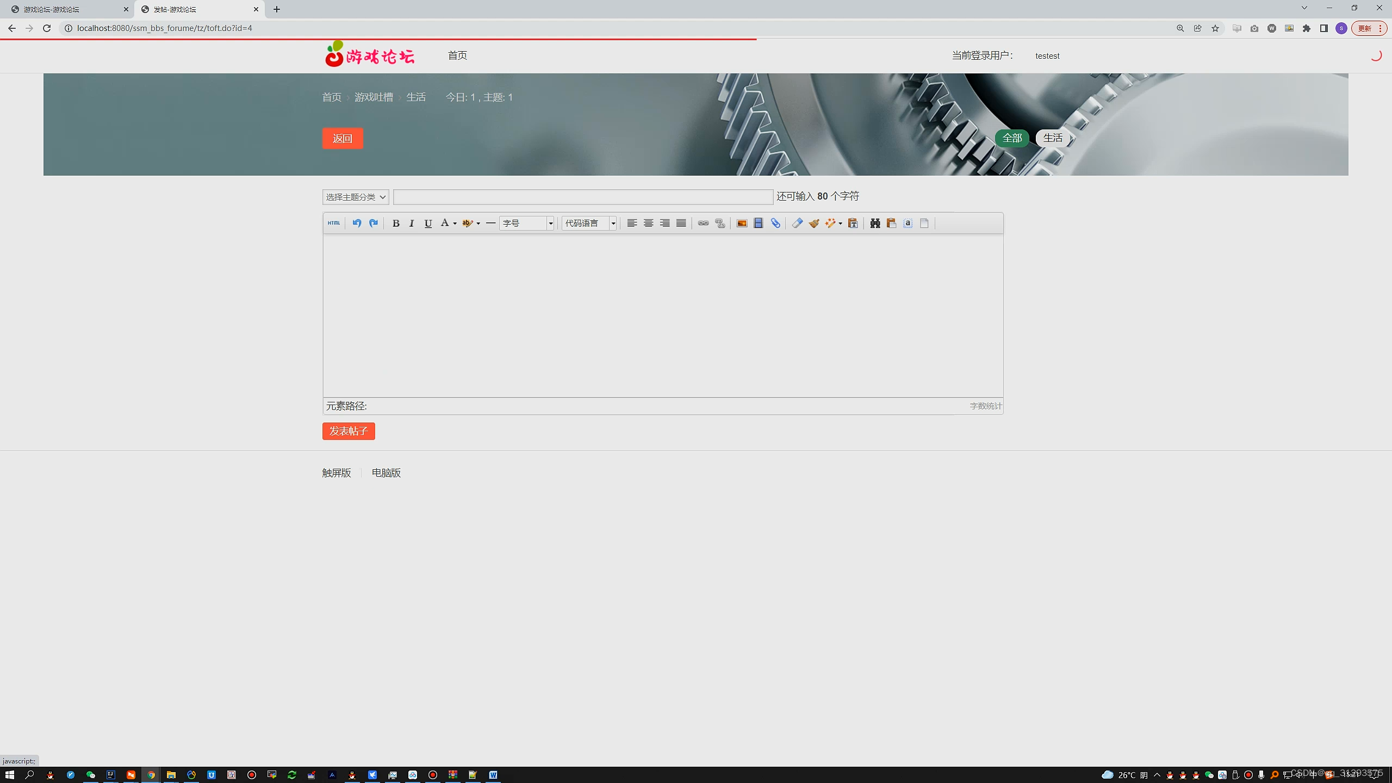Insert an image in the editor

coord(742,223)
